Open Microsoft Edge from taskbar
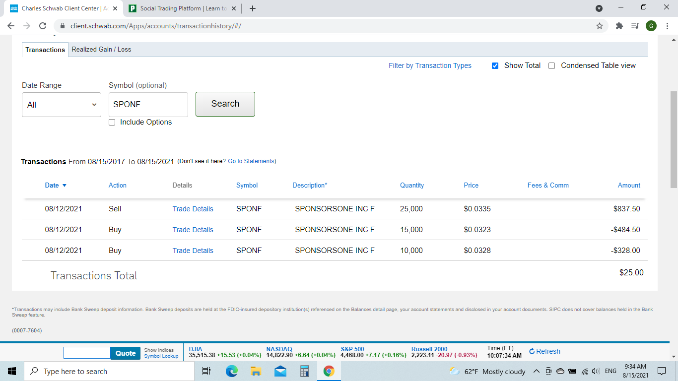 pyautogui.click(x=232, y=371)
